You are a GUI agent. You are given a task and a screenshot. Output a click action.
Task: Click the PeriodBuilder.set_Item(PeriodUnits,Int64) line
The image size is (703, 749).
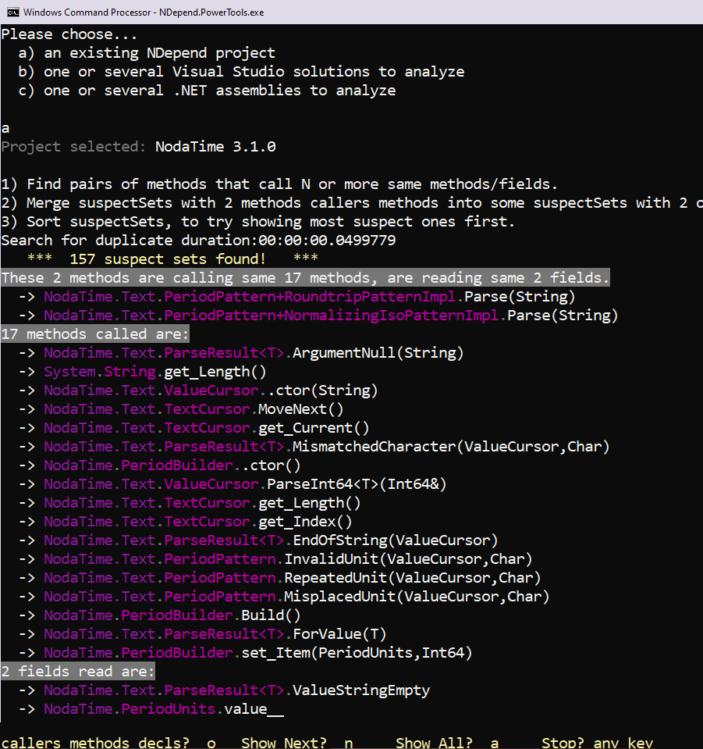[x=245, y=652]
